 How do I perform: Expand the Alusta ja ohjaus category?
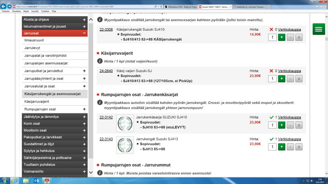click(84, 19)
